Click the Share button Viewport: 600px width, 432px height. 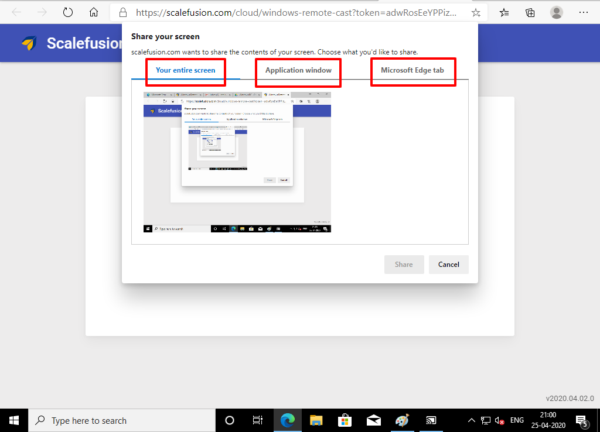pos(404,265)
